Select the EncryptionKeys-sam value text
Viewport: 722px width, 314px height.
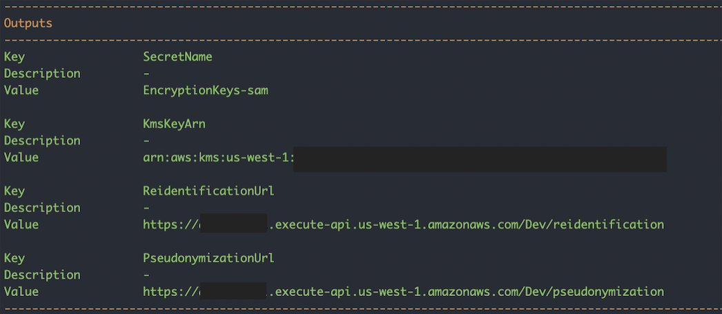coord(205,90)
